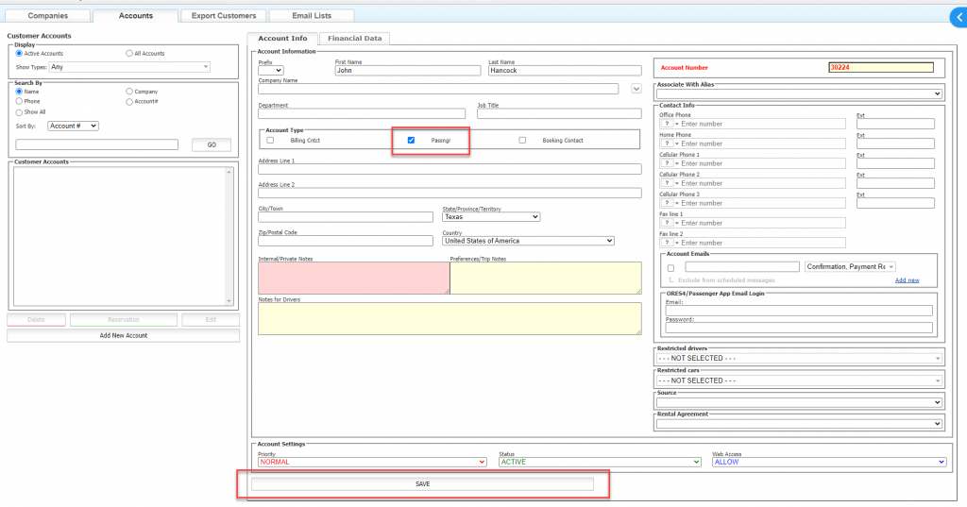Open the Export Customers tab
This screenshot has width=967, height=507.
coord(223,16)
